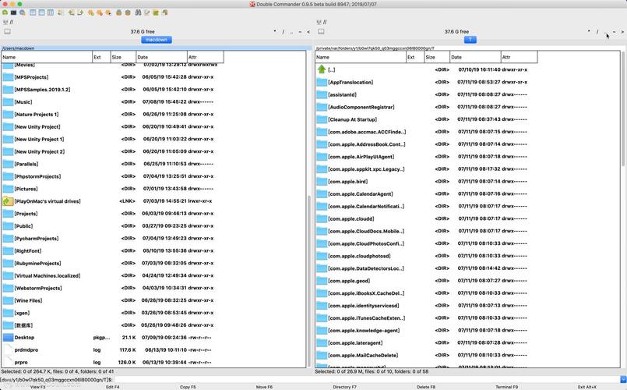Open the right panel drive list button

[x=321, y=31]
